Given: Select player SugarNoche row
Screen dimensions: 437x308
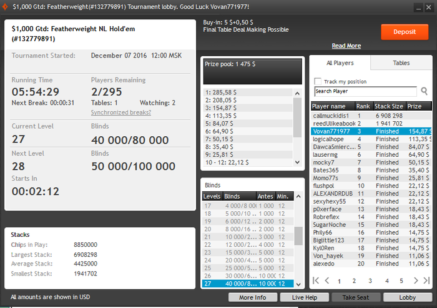Looking at the screenshot, I should (371, 225).
